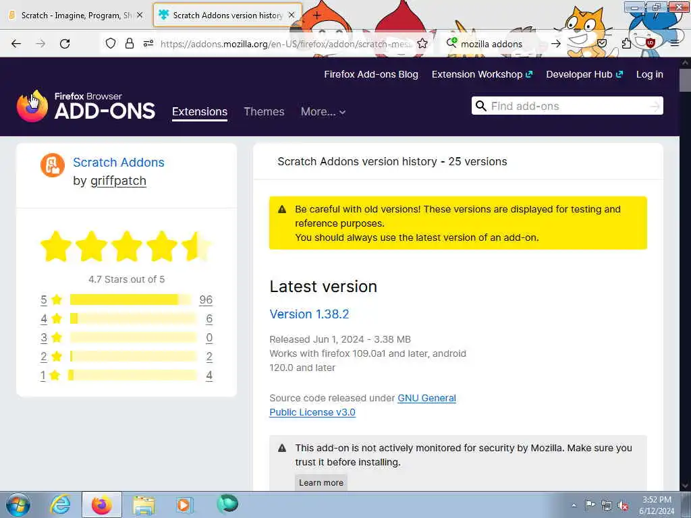691x518 pixels.
Task: Click Log in
Action: click(650, 74)
